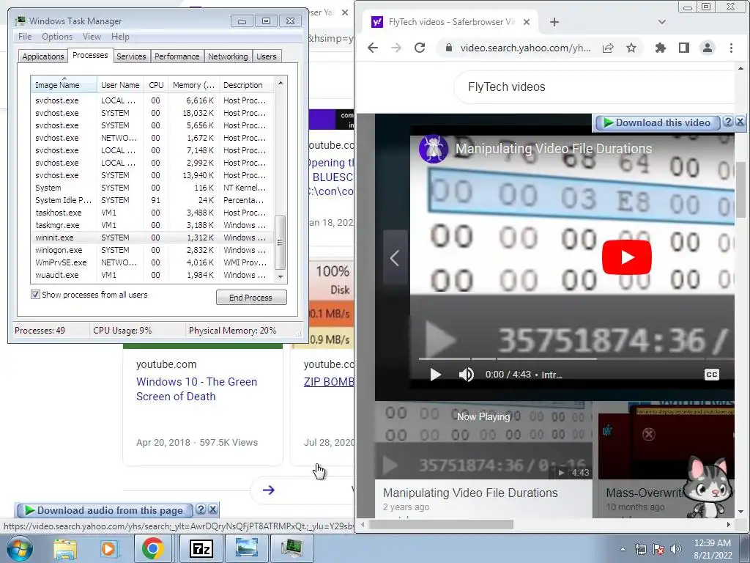
Task: Show hidden tray icons arrow
Action: (x=623, y=549)
